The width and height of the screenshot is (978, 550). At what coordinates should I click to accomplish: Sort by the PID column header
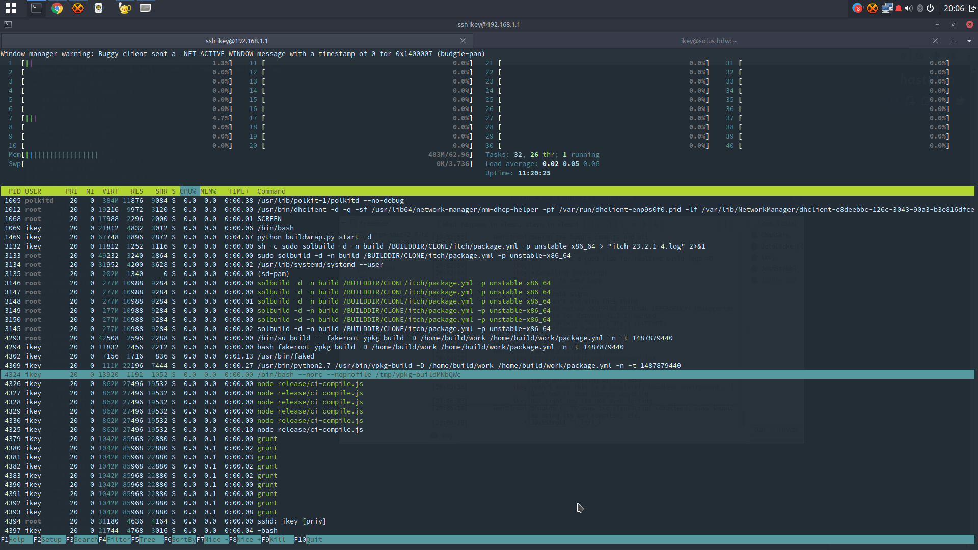click(15, 191)
